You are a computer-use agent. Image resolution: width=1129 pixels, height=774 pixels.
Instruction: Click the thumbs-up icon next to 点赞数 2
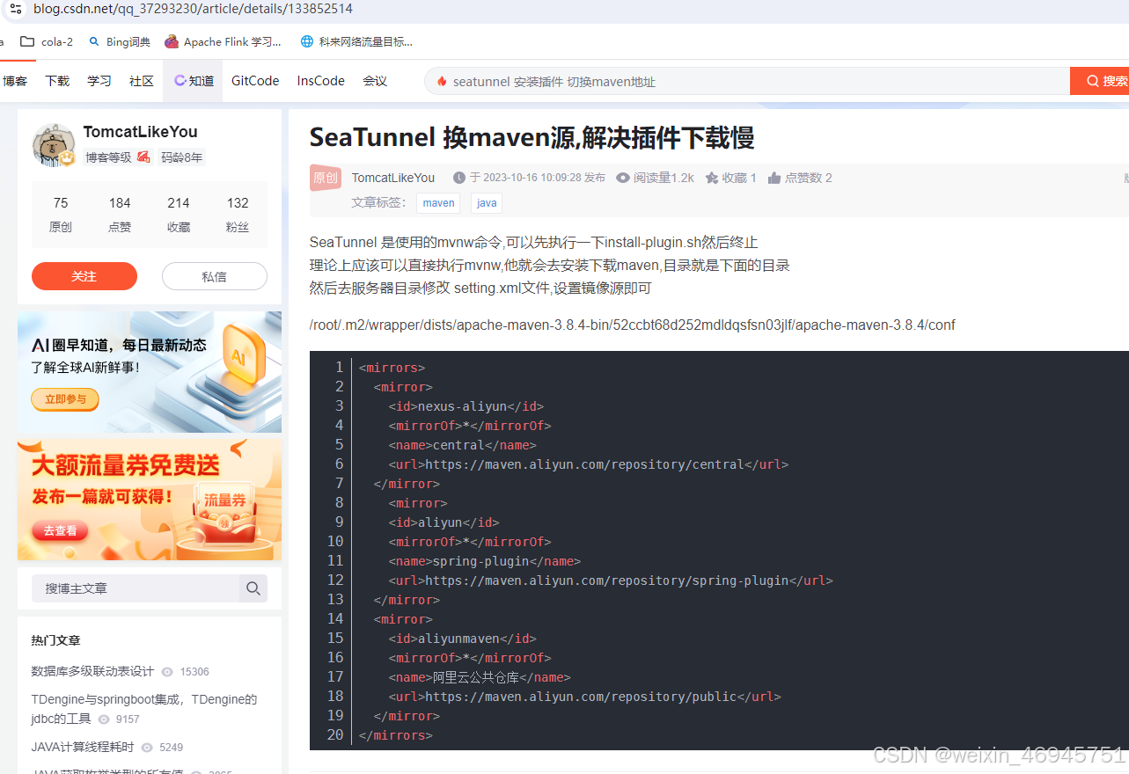(x=774, y=178)
